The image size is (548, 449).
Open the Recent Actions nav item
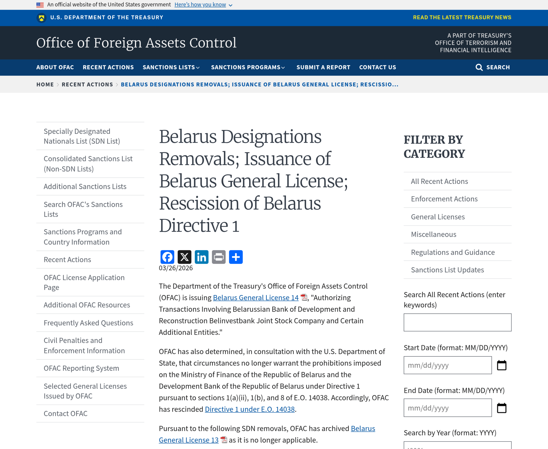(x=108, y=67)
